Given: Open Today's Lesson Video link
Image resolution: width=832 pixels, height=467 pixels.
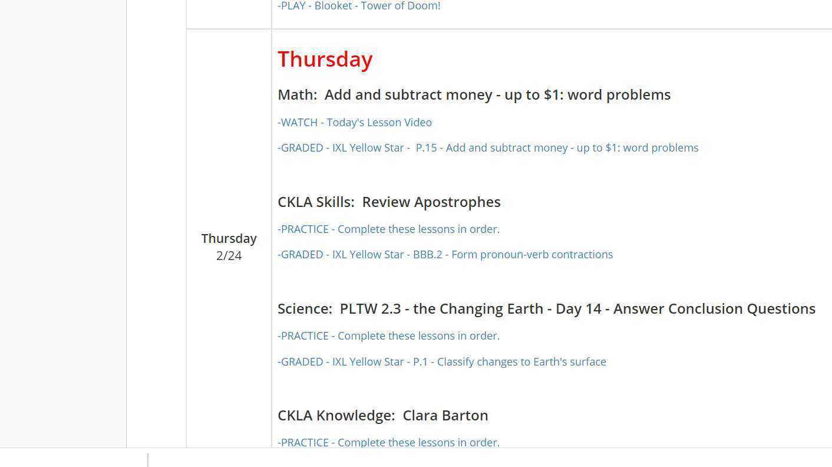Looking at the screenshot, I should pos(355,123).
